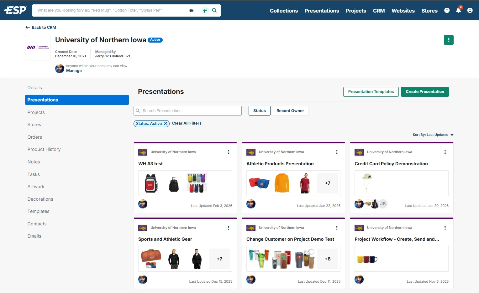Open the user account icon
This screenshot has height=293, width=479.
point(470,10)
